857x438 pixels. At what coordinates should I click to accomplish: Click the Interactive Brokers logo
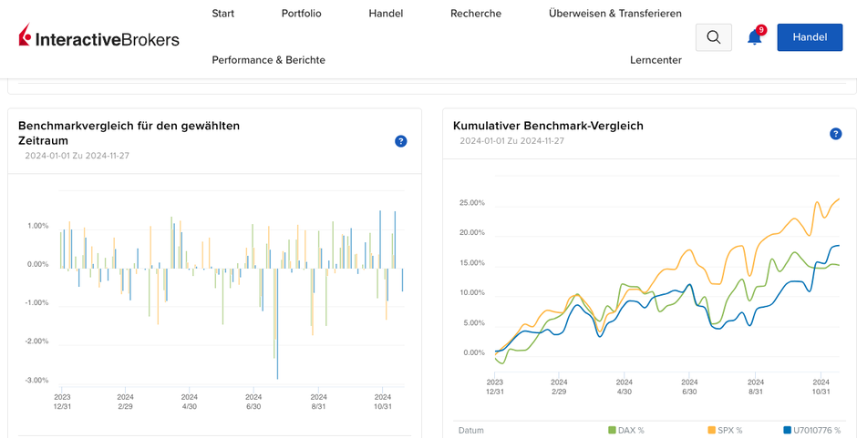coord(99,36)
